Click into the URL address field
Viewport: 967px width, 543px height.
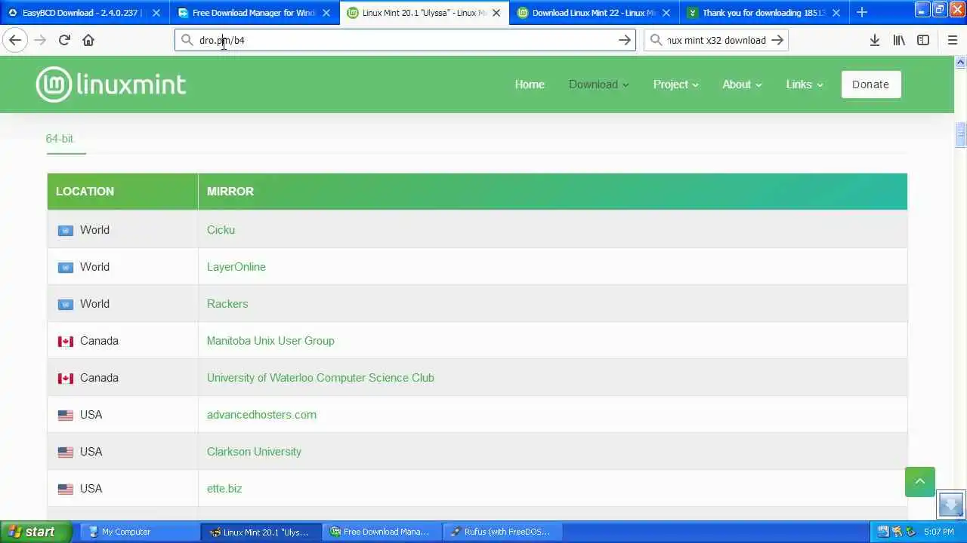(405, 40)
